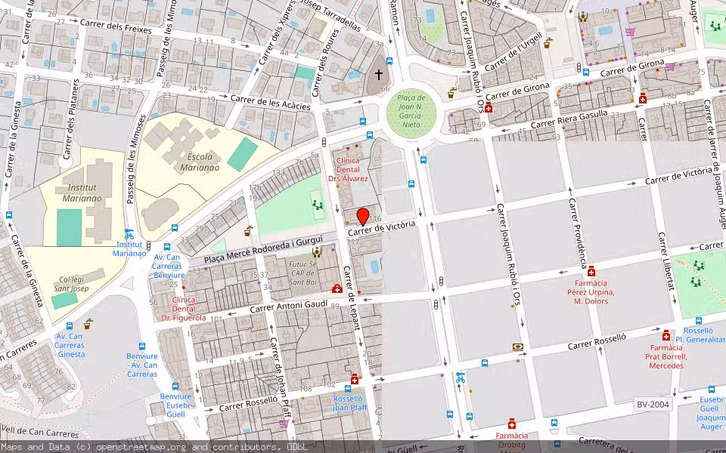Click the bus stop icon above Rosselló - Joan Pfaff
726x453 pixels.
click(348, 389)
